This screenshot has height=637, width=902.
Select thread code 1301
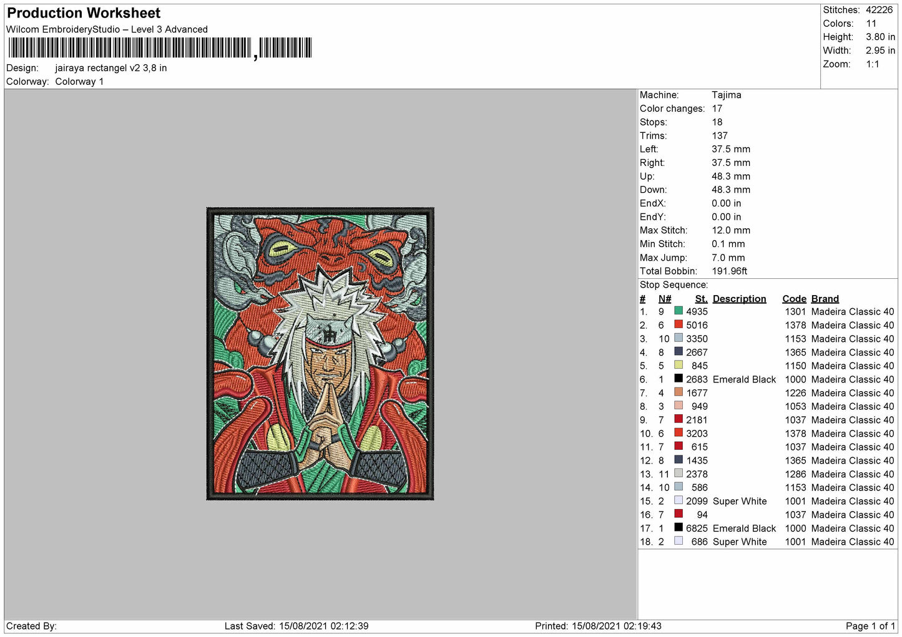click(x=796, y=312)
